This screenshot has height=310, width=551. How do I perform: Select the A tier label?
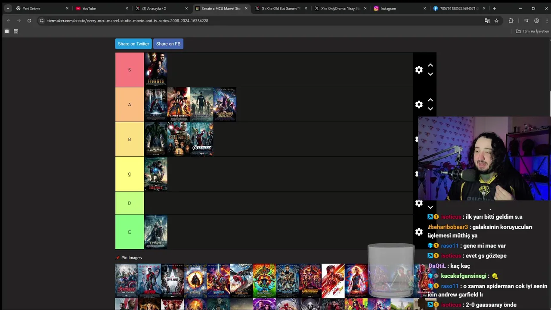130,105
